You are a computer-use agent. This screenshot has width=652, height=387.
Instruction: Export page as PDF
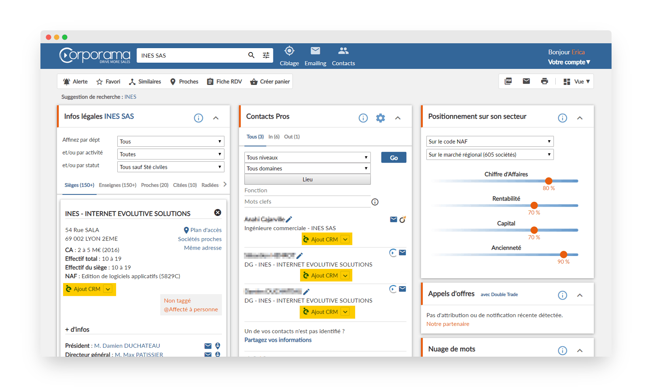(x=508, y=81)
